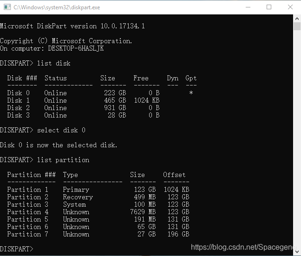Click the window title C:\Windows\system32\diskpart.exe
Screen dimensions: 301x256
point(57,7)
